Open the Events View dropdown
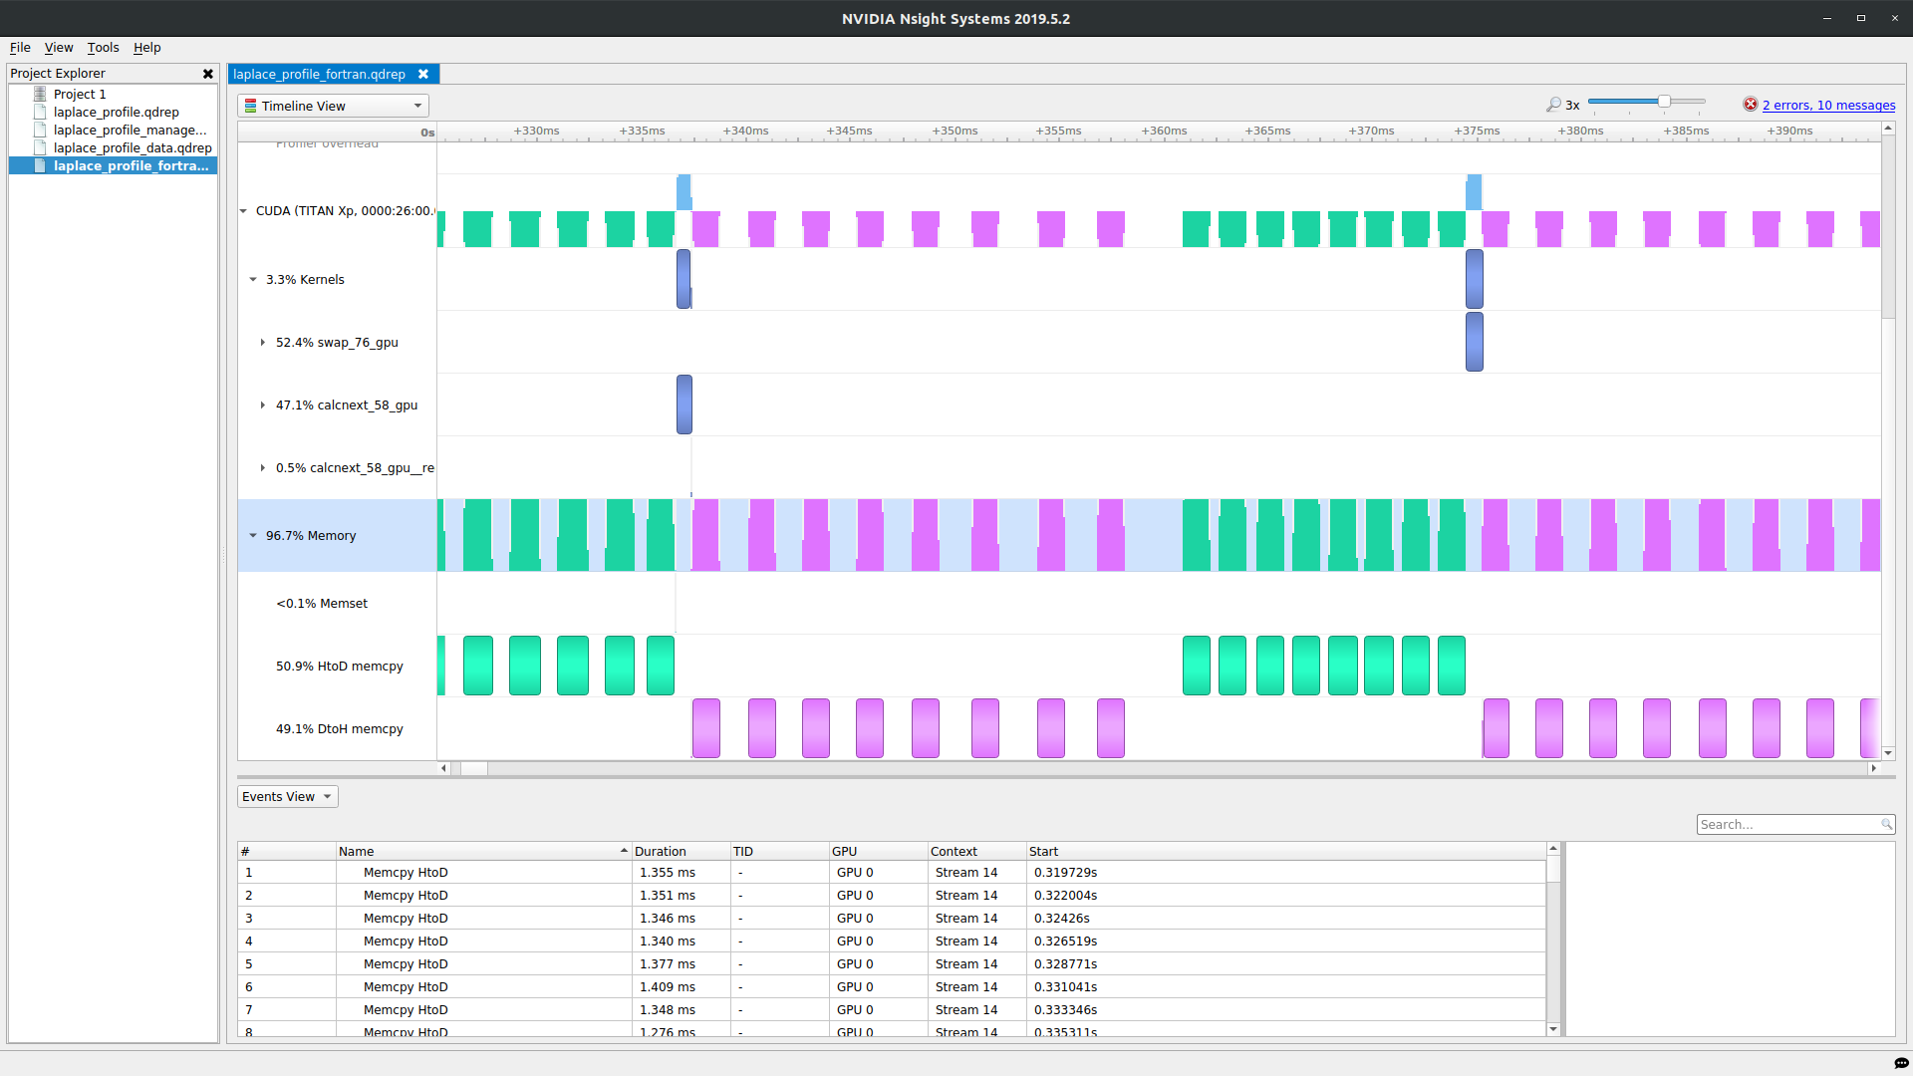1913x1076 pixels. click(x=288, y=796)
